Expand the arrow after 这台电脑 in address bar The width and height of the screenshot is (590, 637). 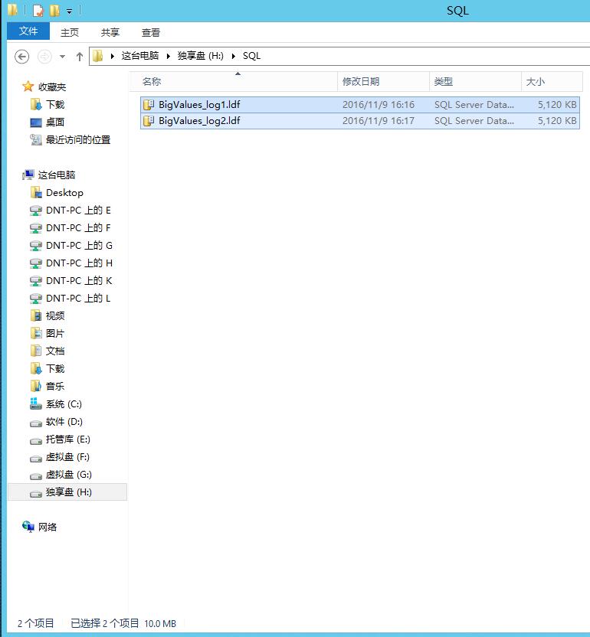coord(168,56)
